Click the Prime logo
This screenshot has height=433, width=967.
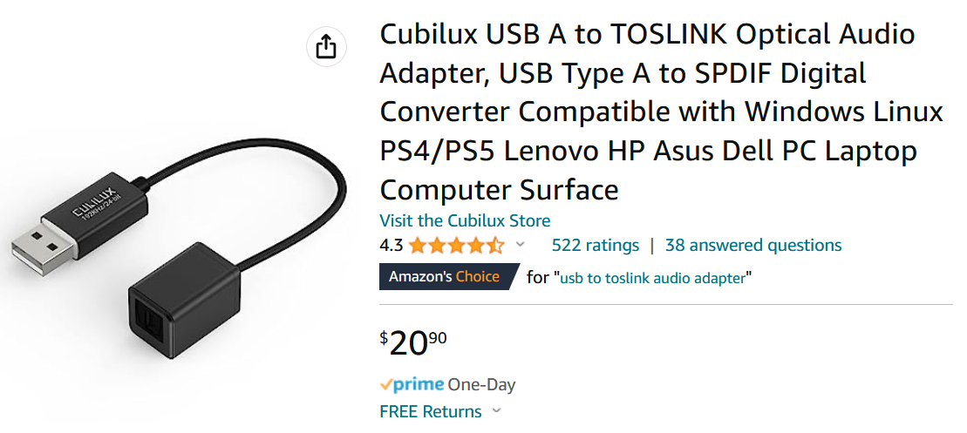click(x=412, y=384)
